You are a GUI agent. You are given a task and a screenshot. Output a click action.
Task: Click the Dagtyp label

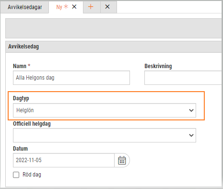[x=21, y=98]
